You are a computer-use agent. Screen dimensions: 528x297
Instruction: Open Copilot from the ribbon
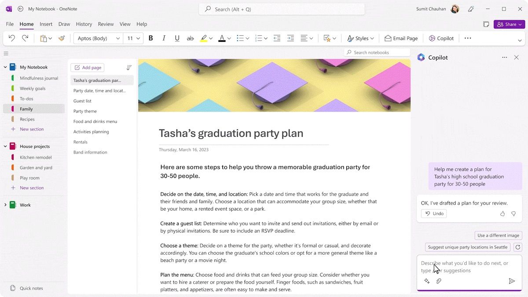pos(441,38)
